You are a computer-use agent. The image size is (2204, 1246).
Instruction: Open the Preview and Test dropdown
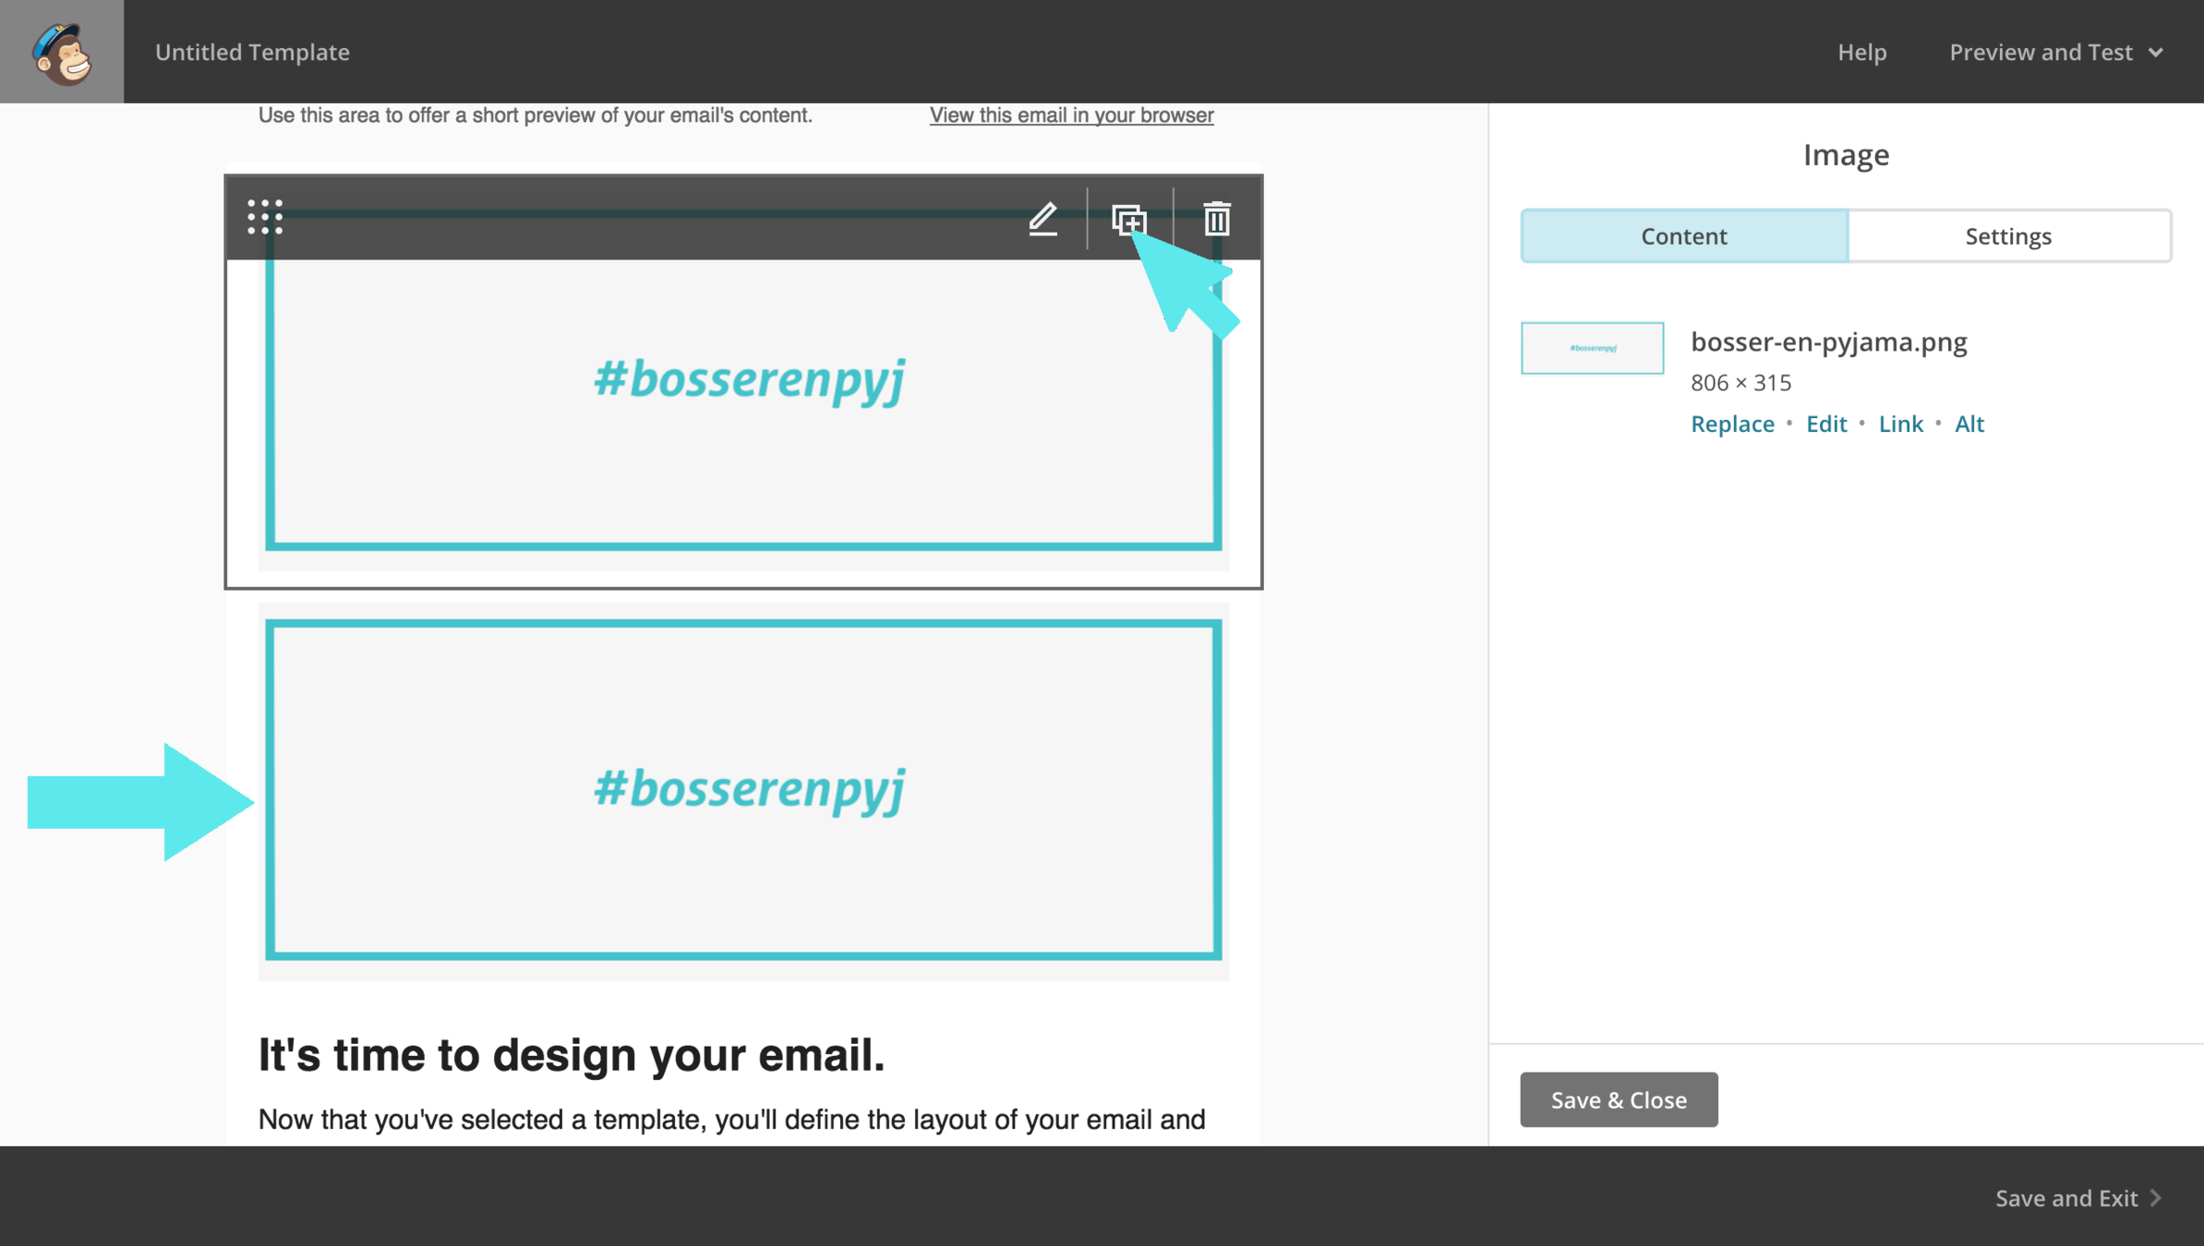click(x=2055, y=52)
